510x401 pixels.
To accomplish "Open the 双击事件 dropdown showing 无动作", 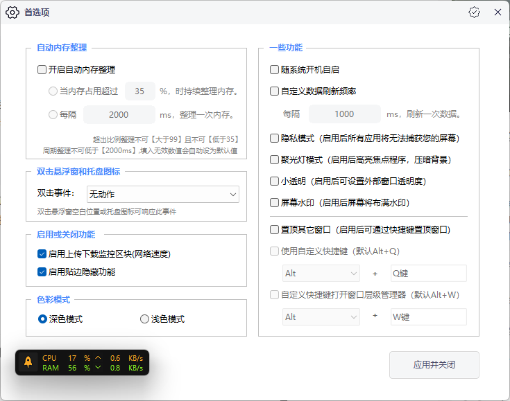I will click(162, 195).
